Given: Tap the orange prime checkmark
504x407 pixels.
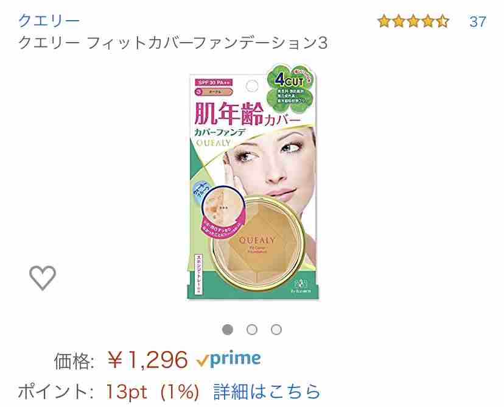Looking at the screenshot, I should pos(203,361).
